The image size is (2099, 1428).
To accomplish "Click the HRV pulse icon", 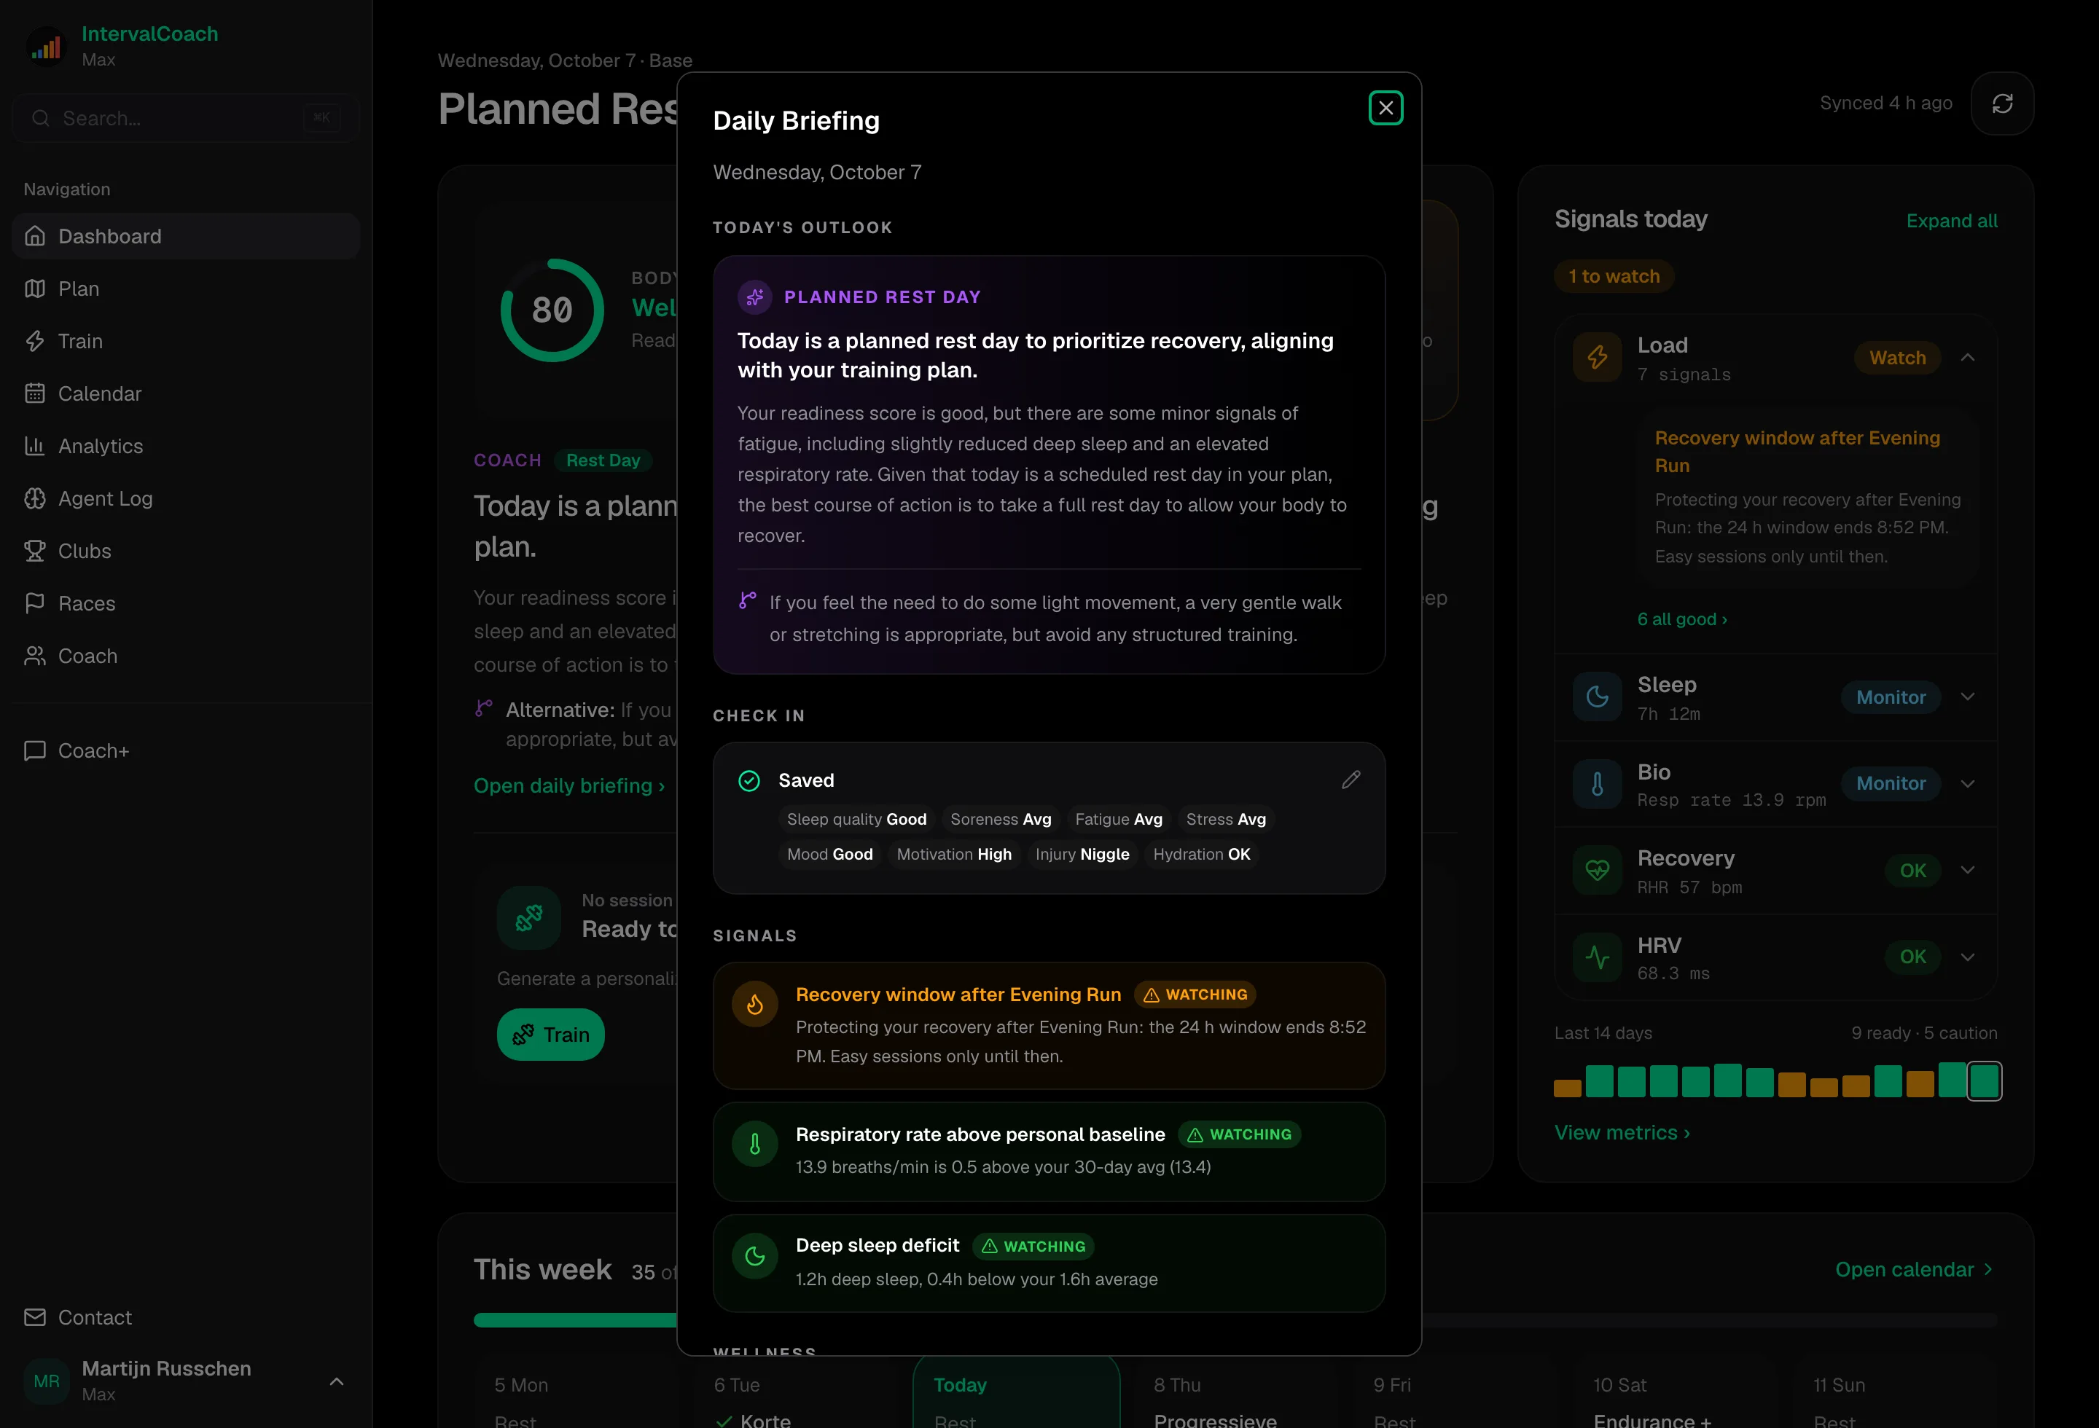I will coord(1597,957).
